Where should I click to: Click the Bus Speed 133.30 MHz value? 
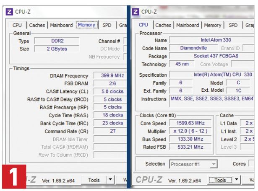pos(190,139)
